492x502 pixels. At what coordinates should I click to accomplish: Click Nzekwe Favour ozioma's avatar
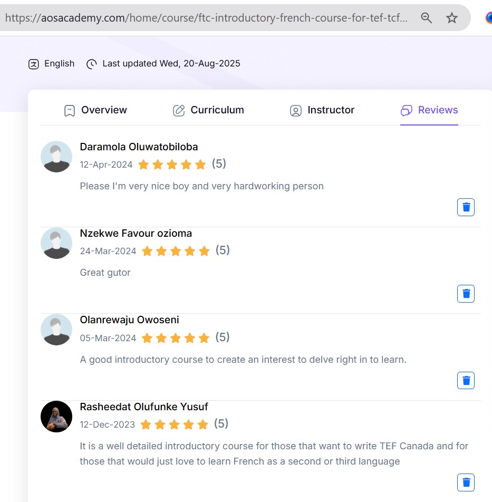56,243
